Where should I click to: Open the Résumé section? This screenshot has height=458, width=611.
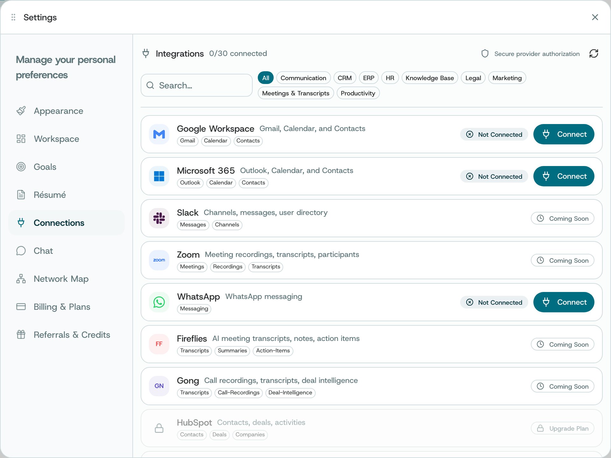(66, 195)
